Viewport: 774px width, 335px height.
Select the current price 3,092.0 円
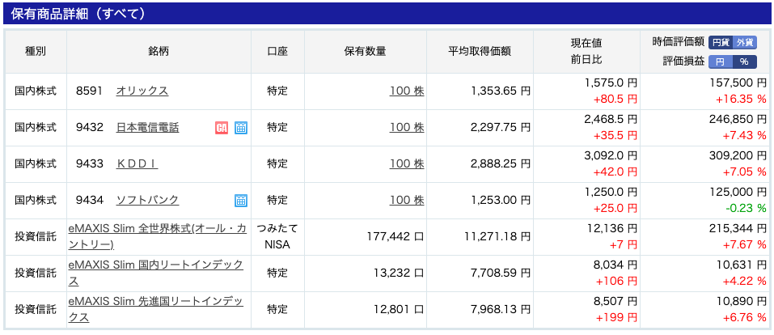(x=611, y=155)
